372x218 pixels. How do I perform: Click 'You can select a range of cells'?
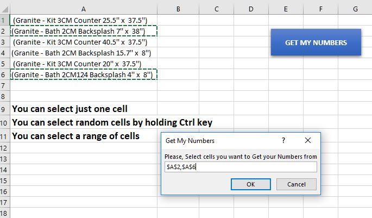coord(75,136)
